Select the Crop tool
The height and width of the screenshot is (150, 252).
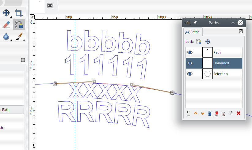click(x=19, y=13)
